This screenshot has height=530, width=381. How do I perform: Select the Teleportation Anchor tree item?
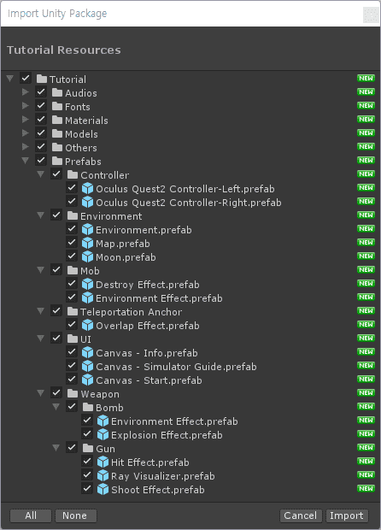pyautogui.click(x=131, y=312)
